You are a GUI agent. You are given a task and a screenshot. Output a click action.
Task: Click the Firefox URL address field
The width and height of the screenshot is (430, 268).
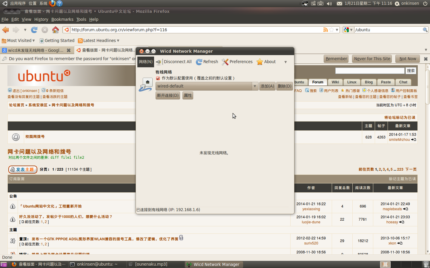[196, 30]
